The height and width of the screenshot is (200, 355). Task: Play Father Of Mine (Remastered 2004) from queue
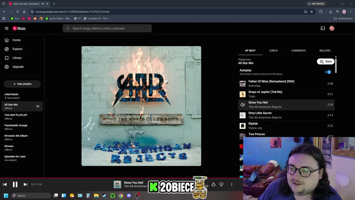(x=286, y=84)
